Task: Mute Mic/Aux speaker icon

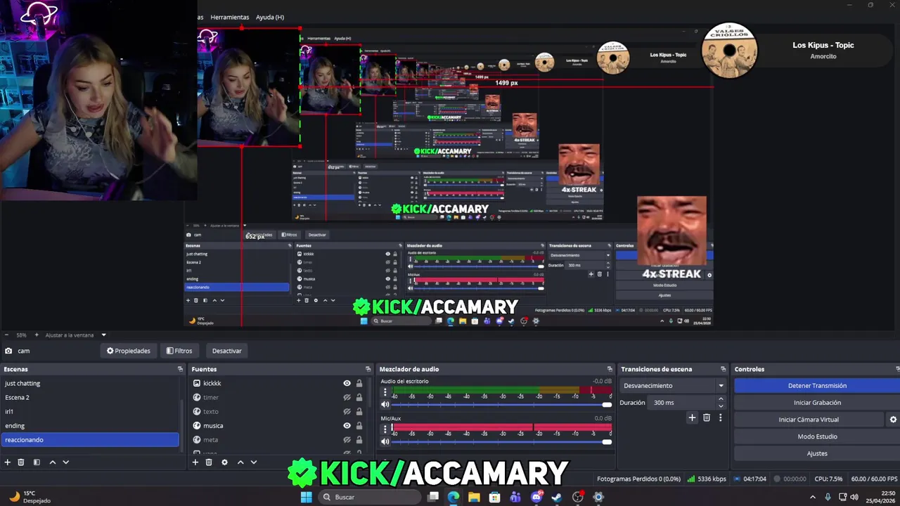Action: pyautogui.click(x=385, y=442)
